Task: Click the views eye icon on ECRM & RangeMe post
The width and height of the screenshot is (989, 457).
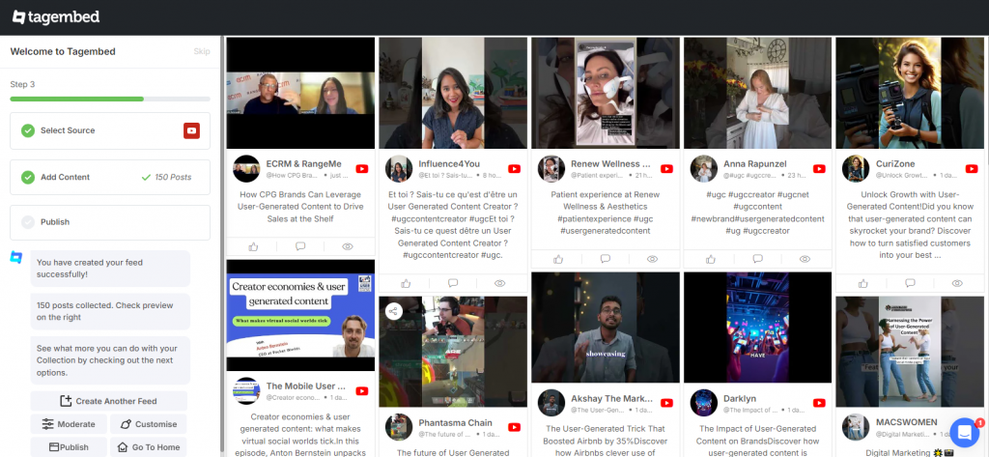Action: coord(348,246)
